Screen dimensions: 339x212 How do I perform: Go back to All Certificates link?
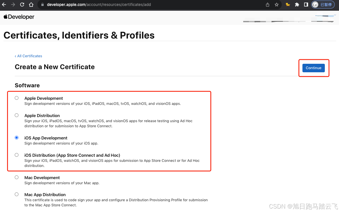(28, 56)
